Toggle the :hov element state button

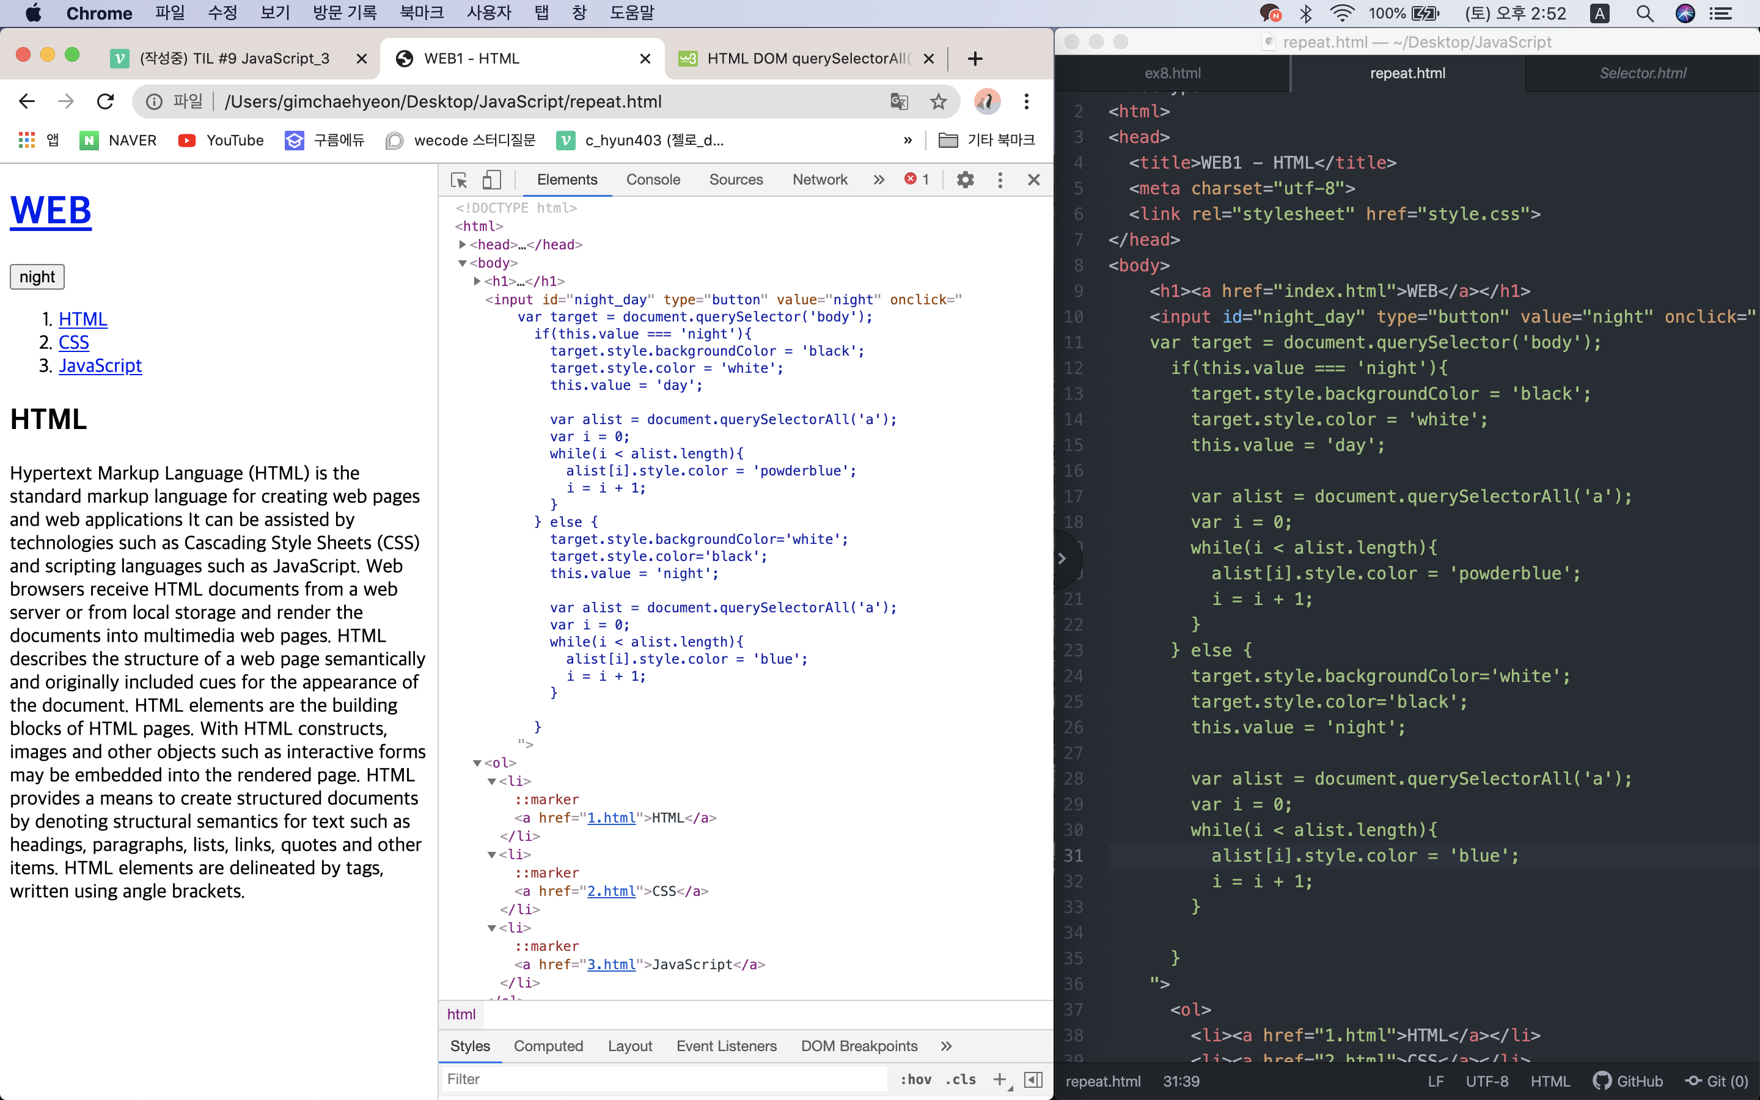pyautogui.click(x=915, y=1079)
